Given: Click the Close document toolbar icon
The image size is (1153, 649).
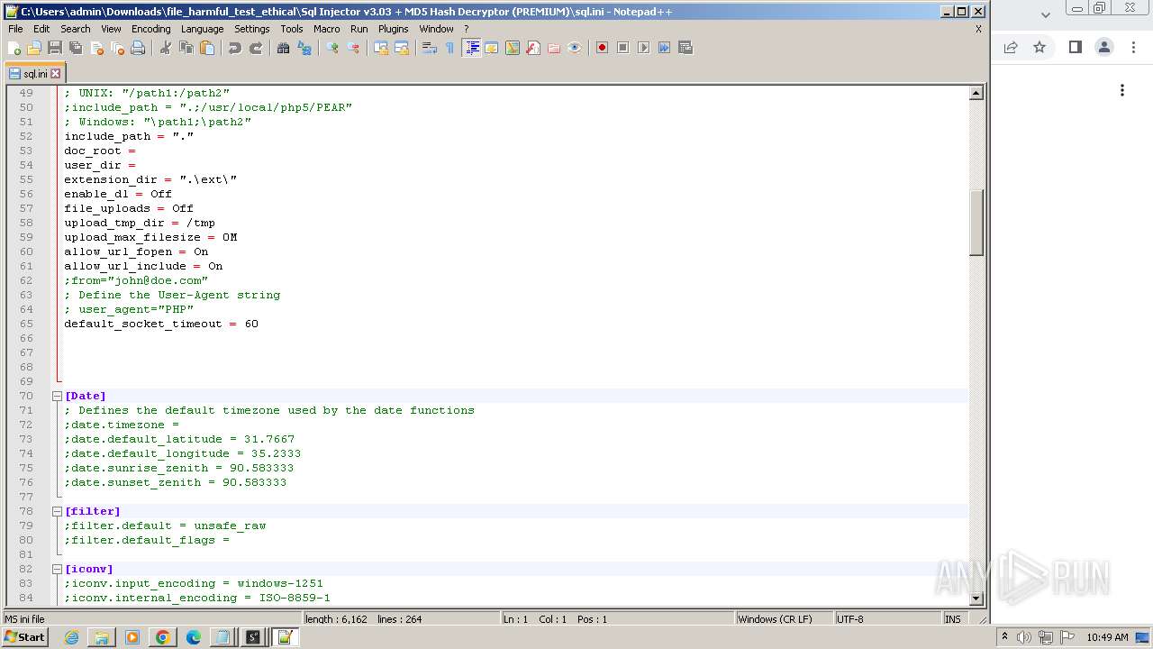Looking at the screenshot, I should 96,48.
